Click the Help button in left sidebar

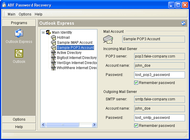pyautogui.click(x=19, y=127)
